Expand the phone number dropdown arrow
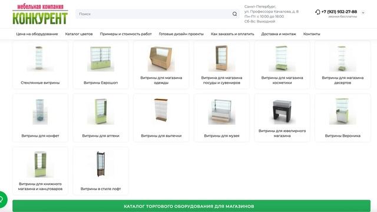377x212 pixels. [x=363, y=13]
